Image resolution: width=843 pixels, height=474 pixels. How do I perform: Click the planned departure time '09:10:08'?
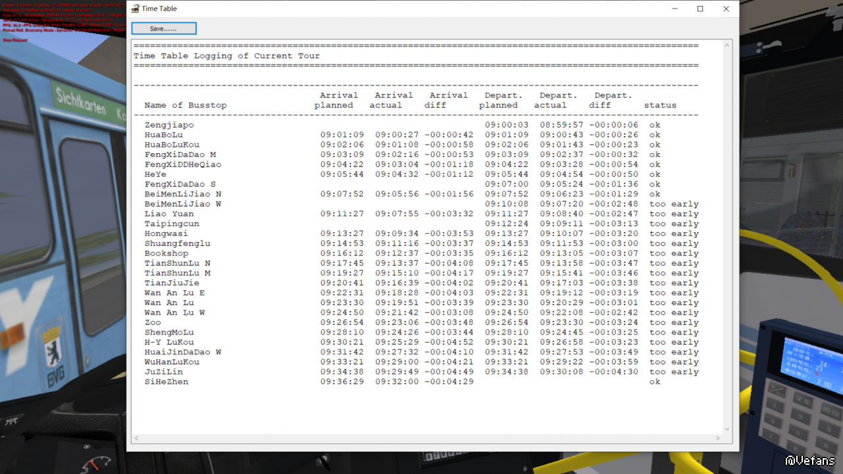[x=507, y=204]
